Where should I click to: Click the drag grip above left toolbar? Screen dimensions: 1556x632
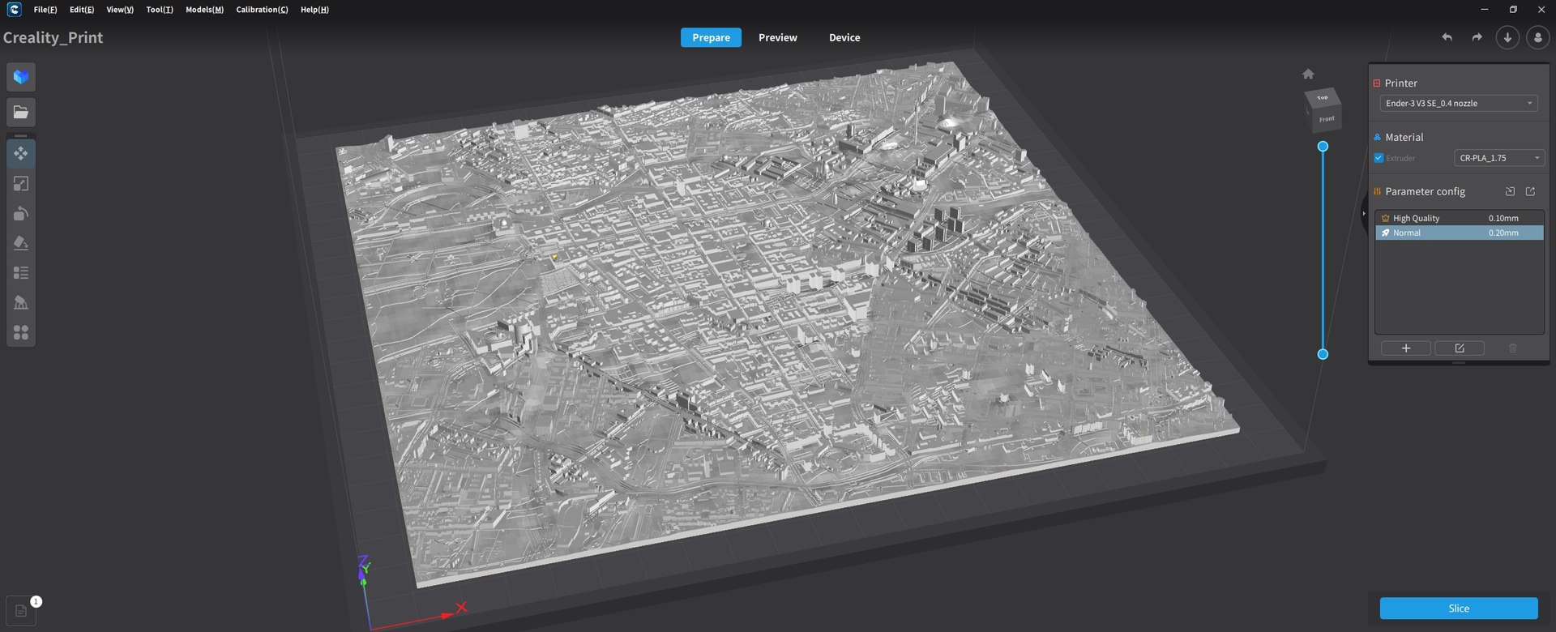[21, 135]
